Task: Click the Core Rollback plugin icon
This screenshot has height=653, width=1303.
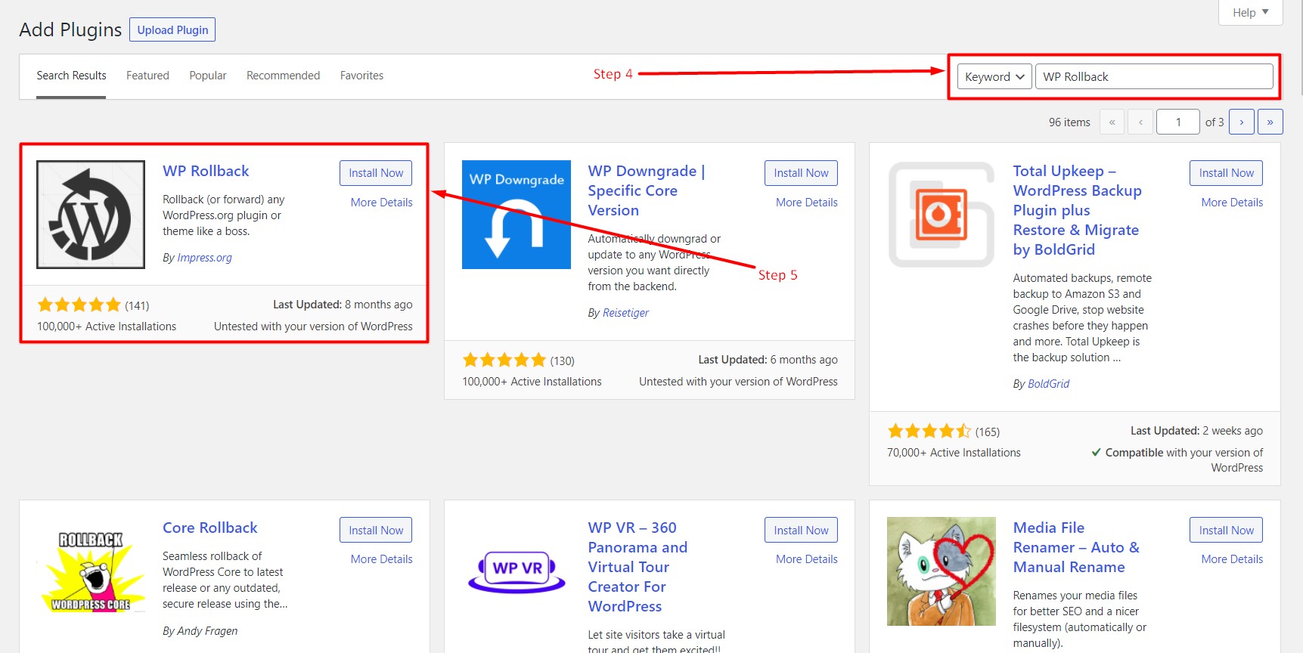Action: [x=91, y=571]
